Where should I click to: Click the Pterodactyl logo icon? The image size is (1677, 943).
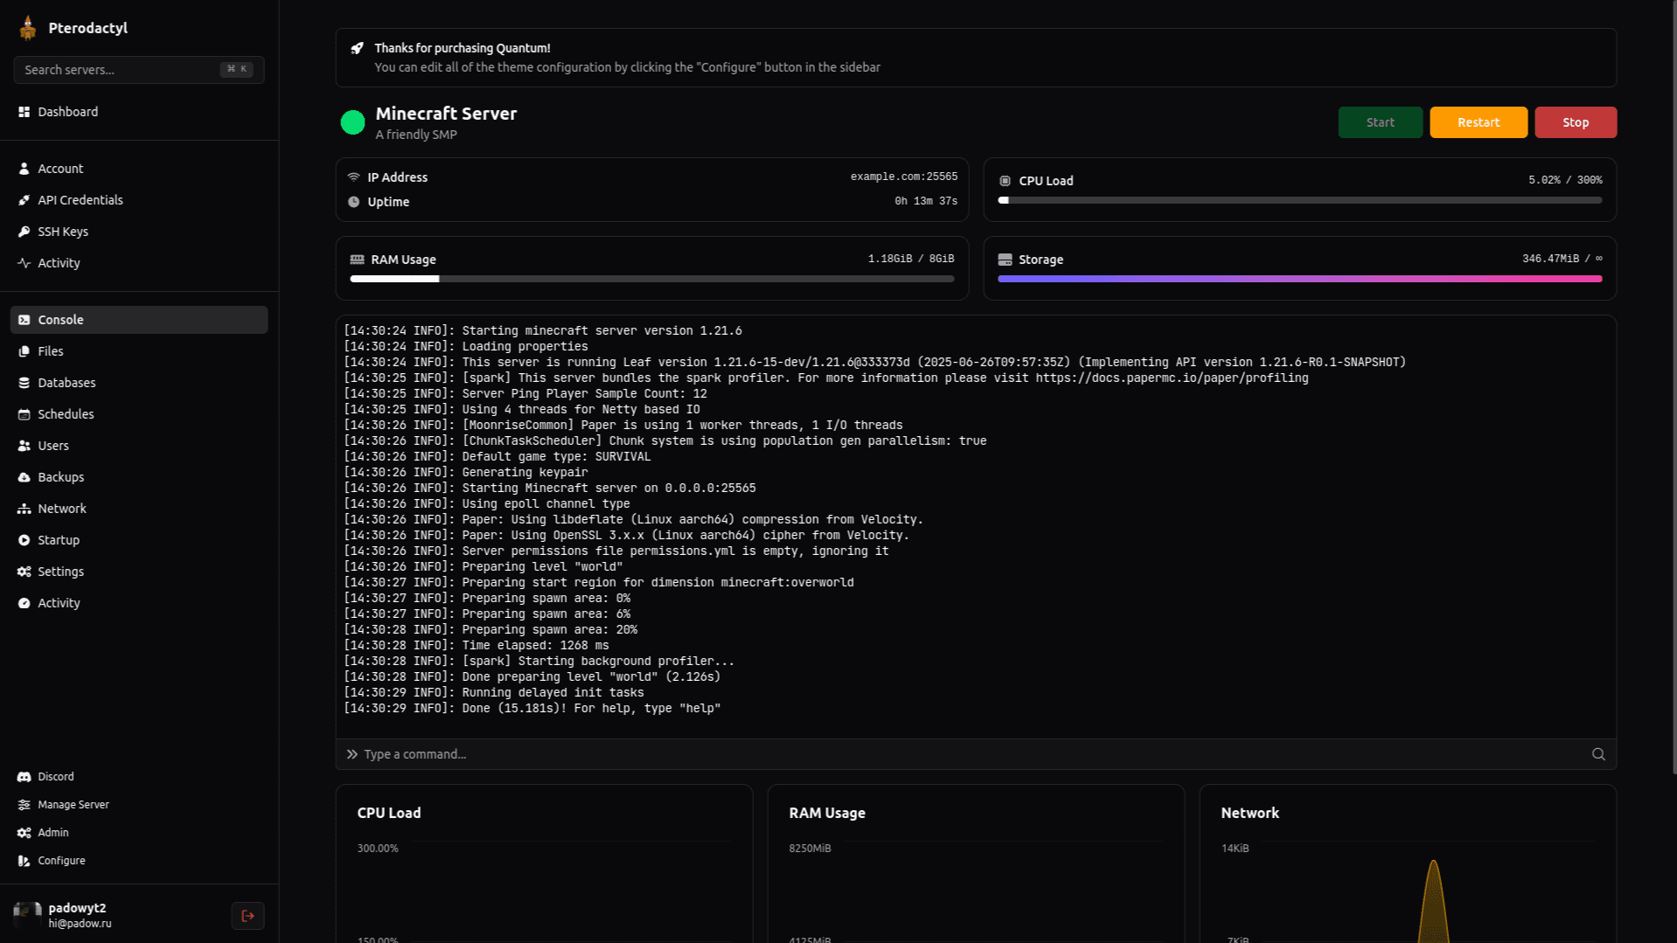(28, 28)
